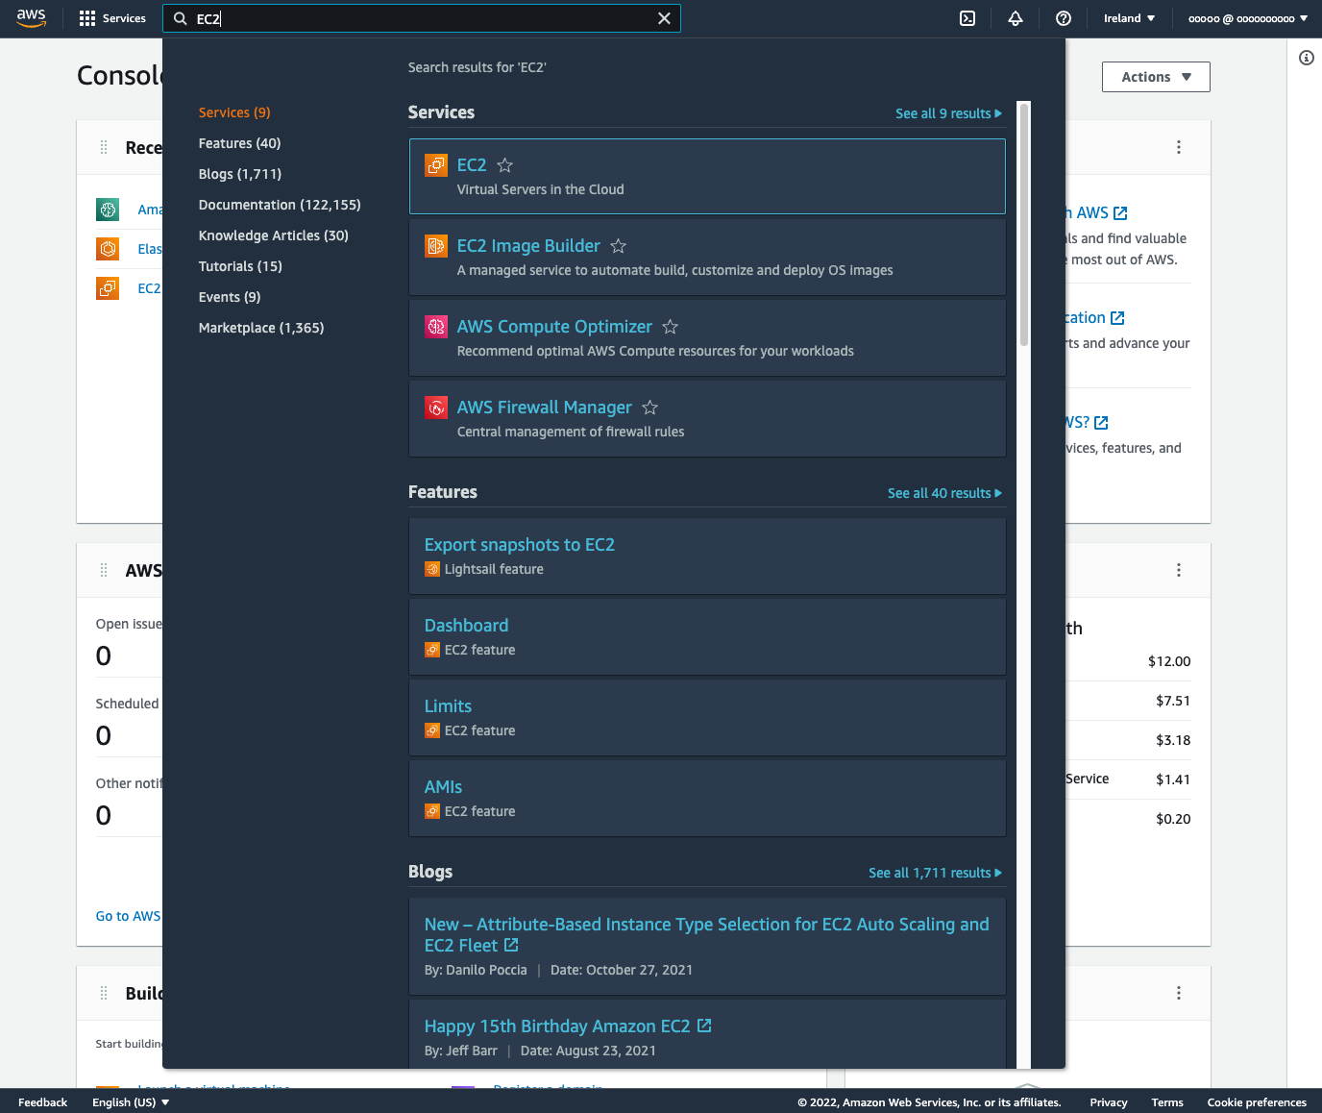Open AWS CloudShell from the top bar

(967, 18)
